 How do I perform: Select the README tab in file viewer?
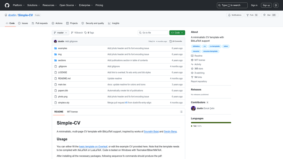tap(59, 112)
